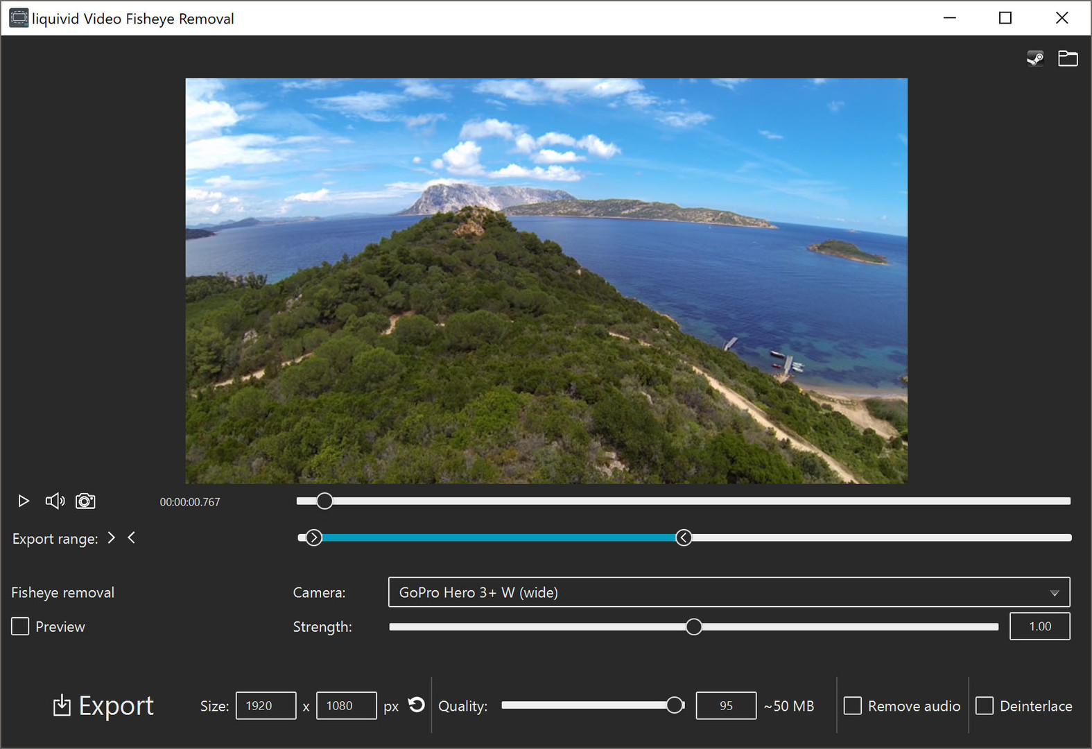Viewport: 1092px width, 749px height.
Task: Click the width field showing 1920
Action: pos(266,705)
